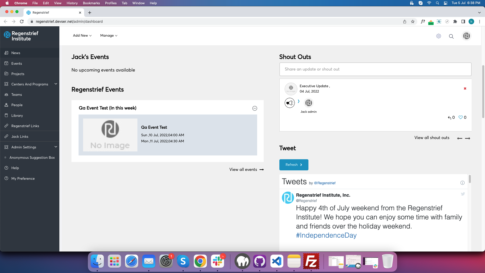
Task: Expand Admin Settings submenu
Action: click(x=56, y=147)
